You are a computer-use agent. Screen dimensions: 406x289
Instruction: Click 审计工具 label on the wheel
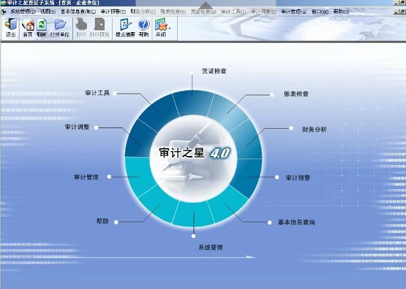tap(97, 93)
